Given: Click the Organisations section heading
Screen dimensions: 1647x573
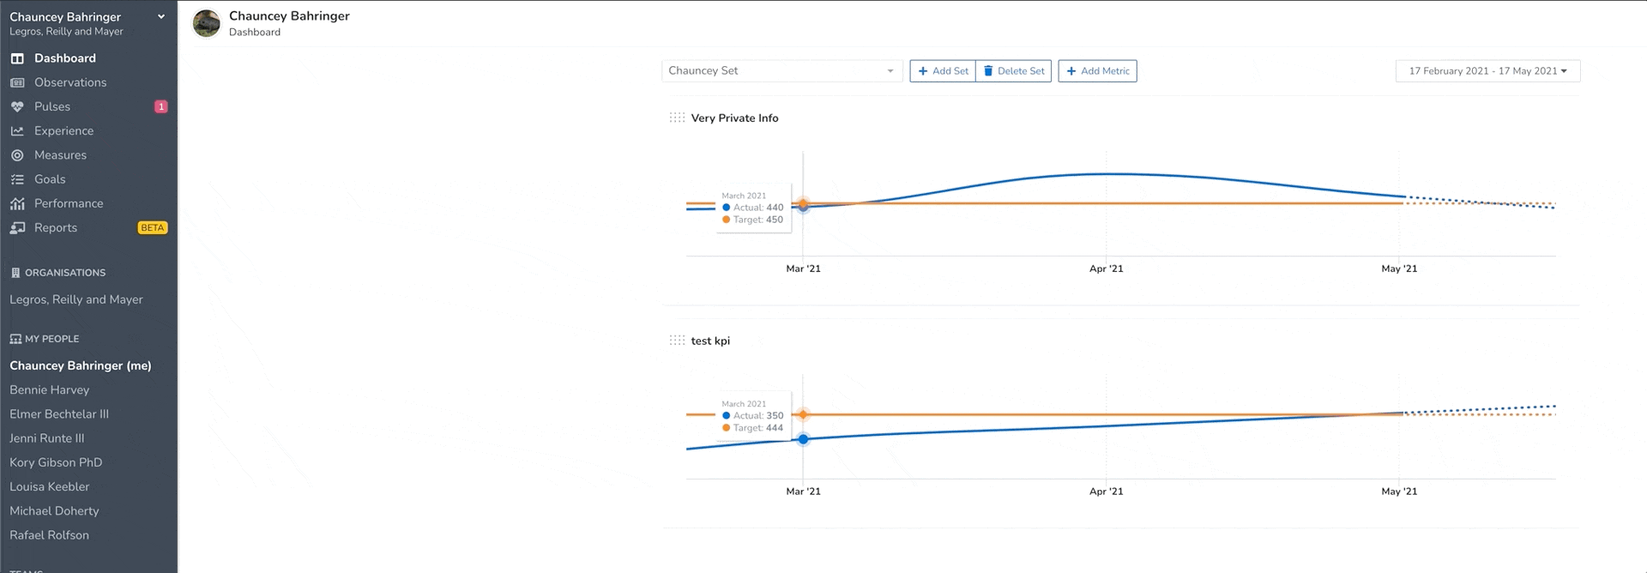Looking at the screenshot, I should coord(65,273).
